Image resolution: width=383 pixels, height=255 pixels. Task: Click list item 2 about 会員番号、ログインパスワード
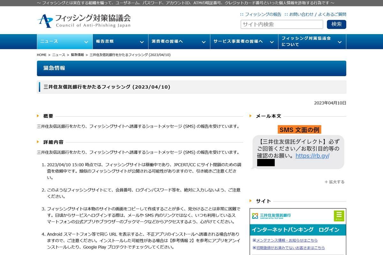144,193
